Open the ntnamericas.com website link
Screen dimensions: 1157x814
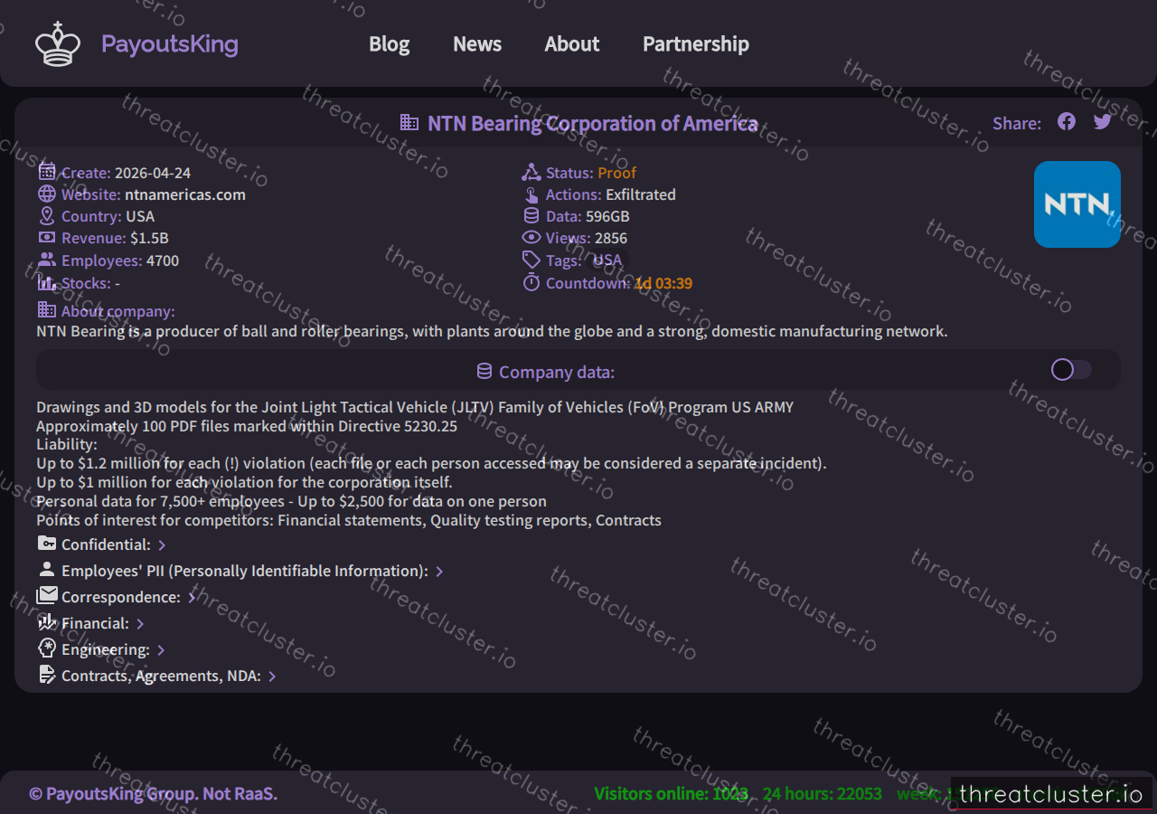(x=185, y=194)
